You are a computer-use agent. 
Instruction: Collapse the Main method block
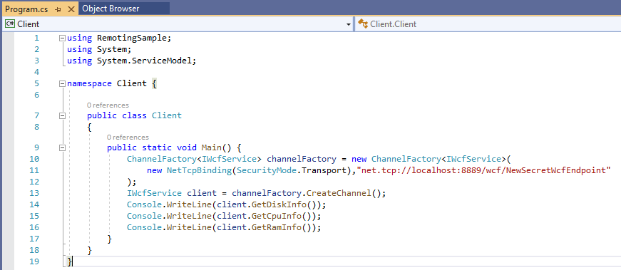point(62,147)
